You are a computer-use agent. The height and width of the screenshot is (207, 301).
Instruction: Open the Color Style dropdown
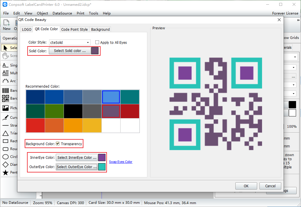point(70,42)
